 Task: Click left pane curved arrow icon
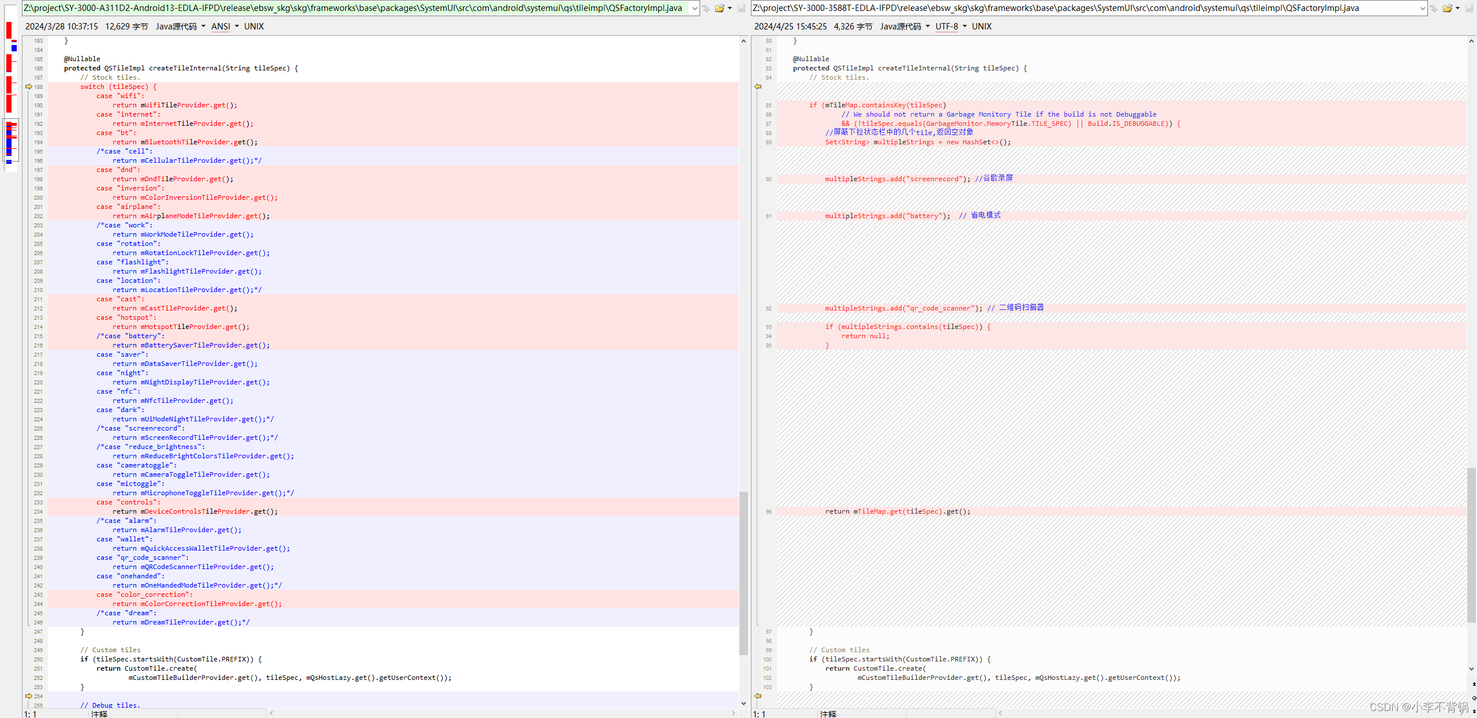pos(706,8)
